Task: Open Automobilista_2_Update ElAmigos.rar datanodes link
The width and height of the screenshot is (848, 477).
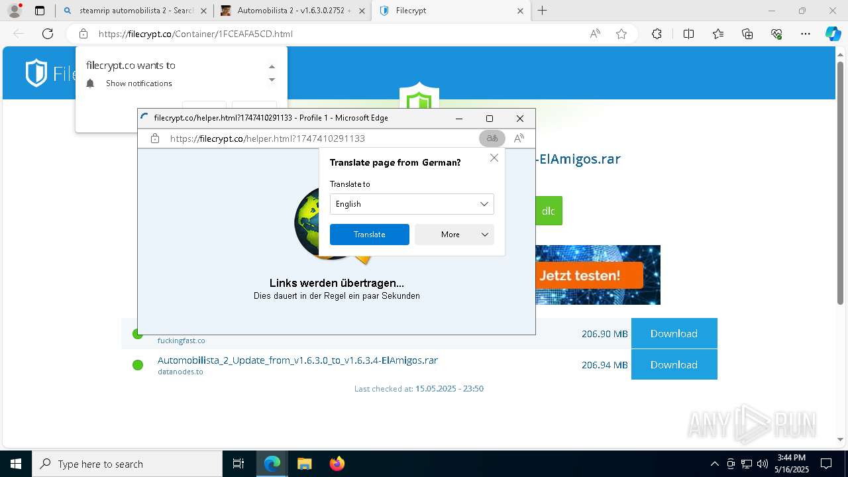Action: coord(297,360)
